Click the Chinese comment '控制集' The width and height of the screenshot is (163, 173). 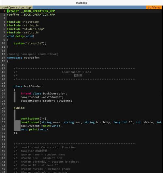point(78,76)
